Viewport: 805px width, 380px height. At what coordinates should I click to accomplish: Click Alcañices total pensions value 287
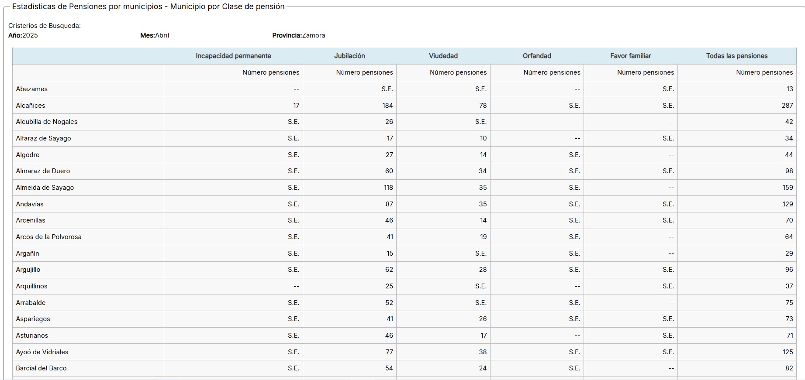pos(787,106)
